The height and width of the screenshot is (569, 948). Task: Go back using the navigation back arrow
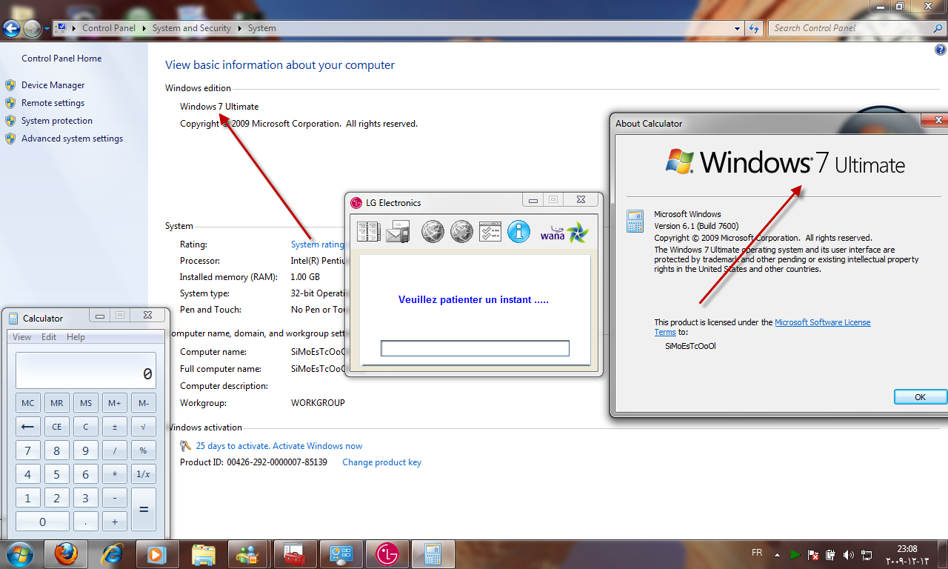coord(11,29)
